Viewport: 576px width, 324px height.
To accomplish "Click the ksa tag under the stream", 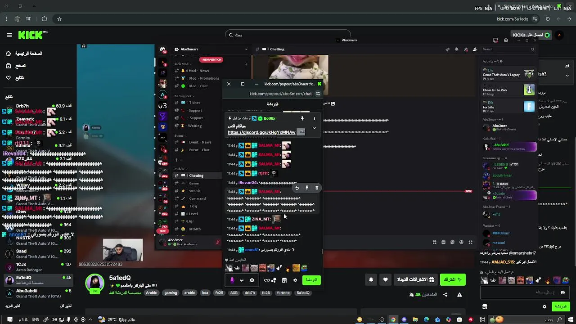I will point(205,293).
